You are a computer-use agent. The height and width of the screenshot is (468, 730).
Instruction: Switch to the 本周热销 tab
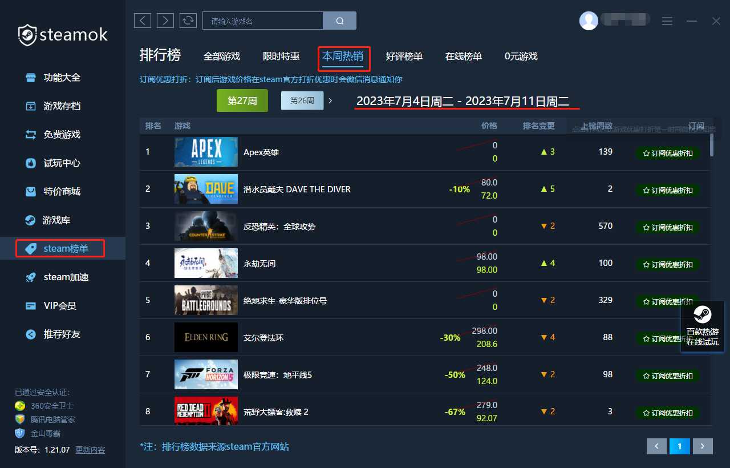coord(343,57)
